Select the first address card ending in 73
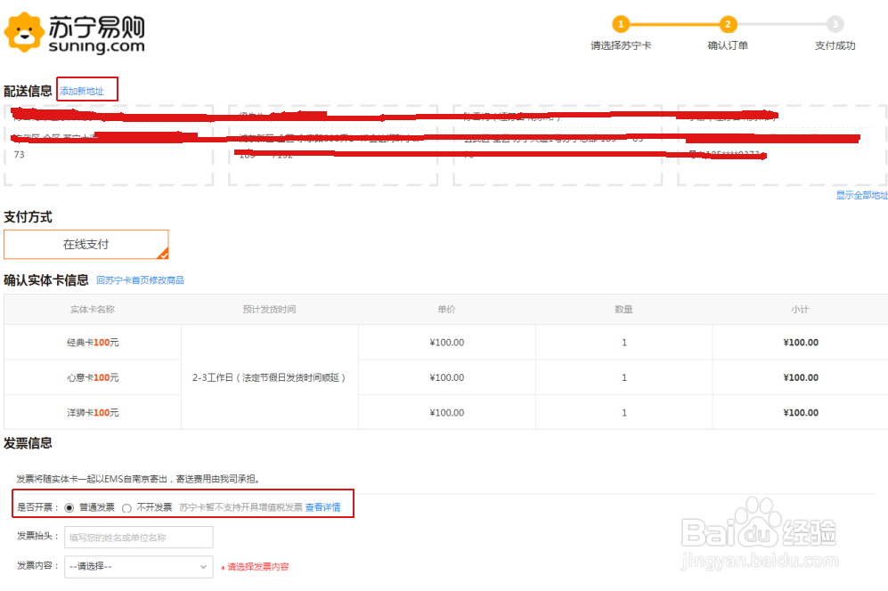 point(109,145)
